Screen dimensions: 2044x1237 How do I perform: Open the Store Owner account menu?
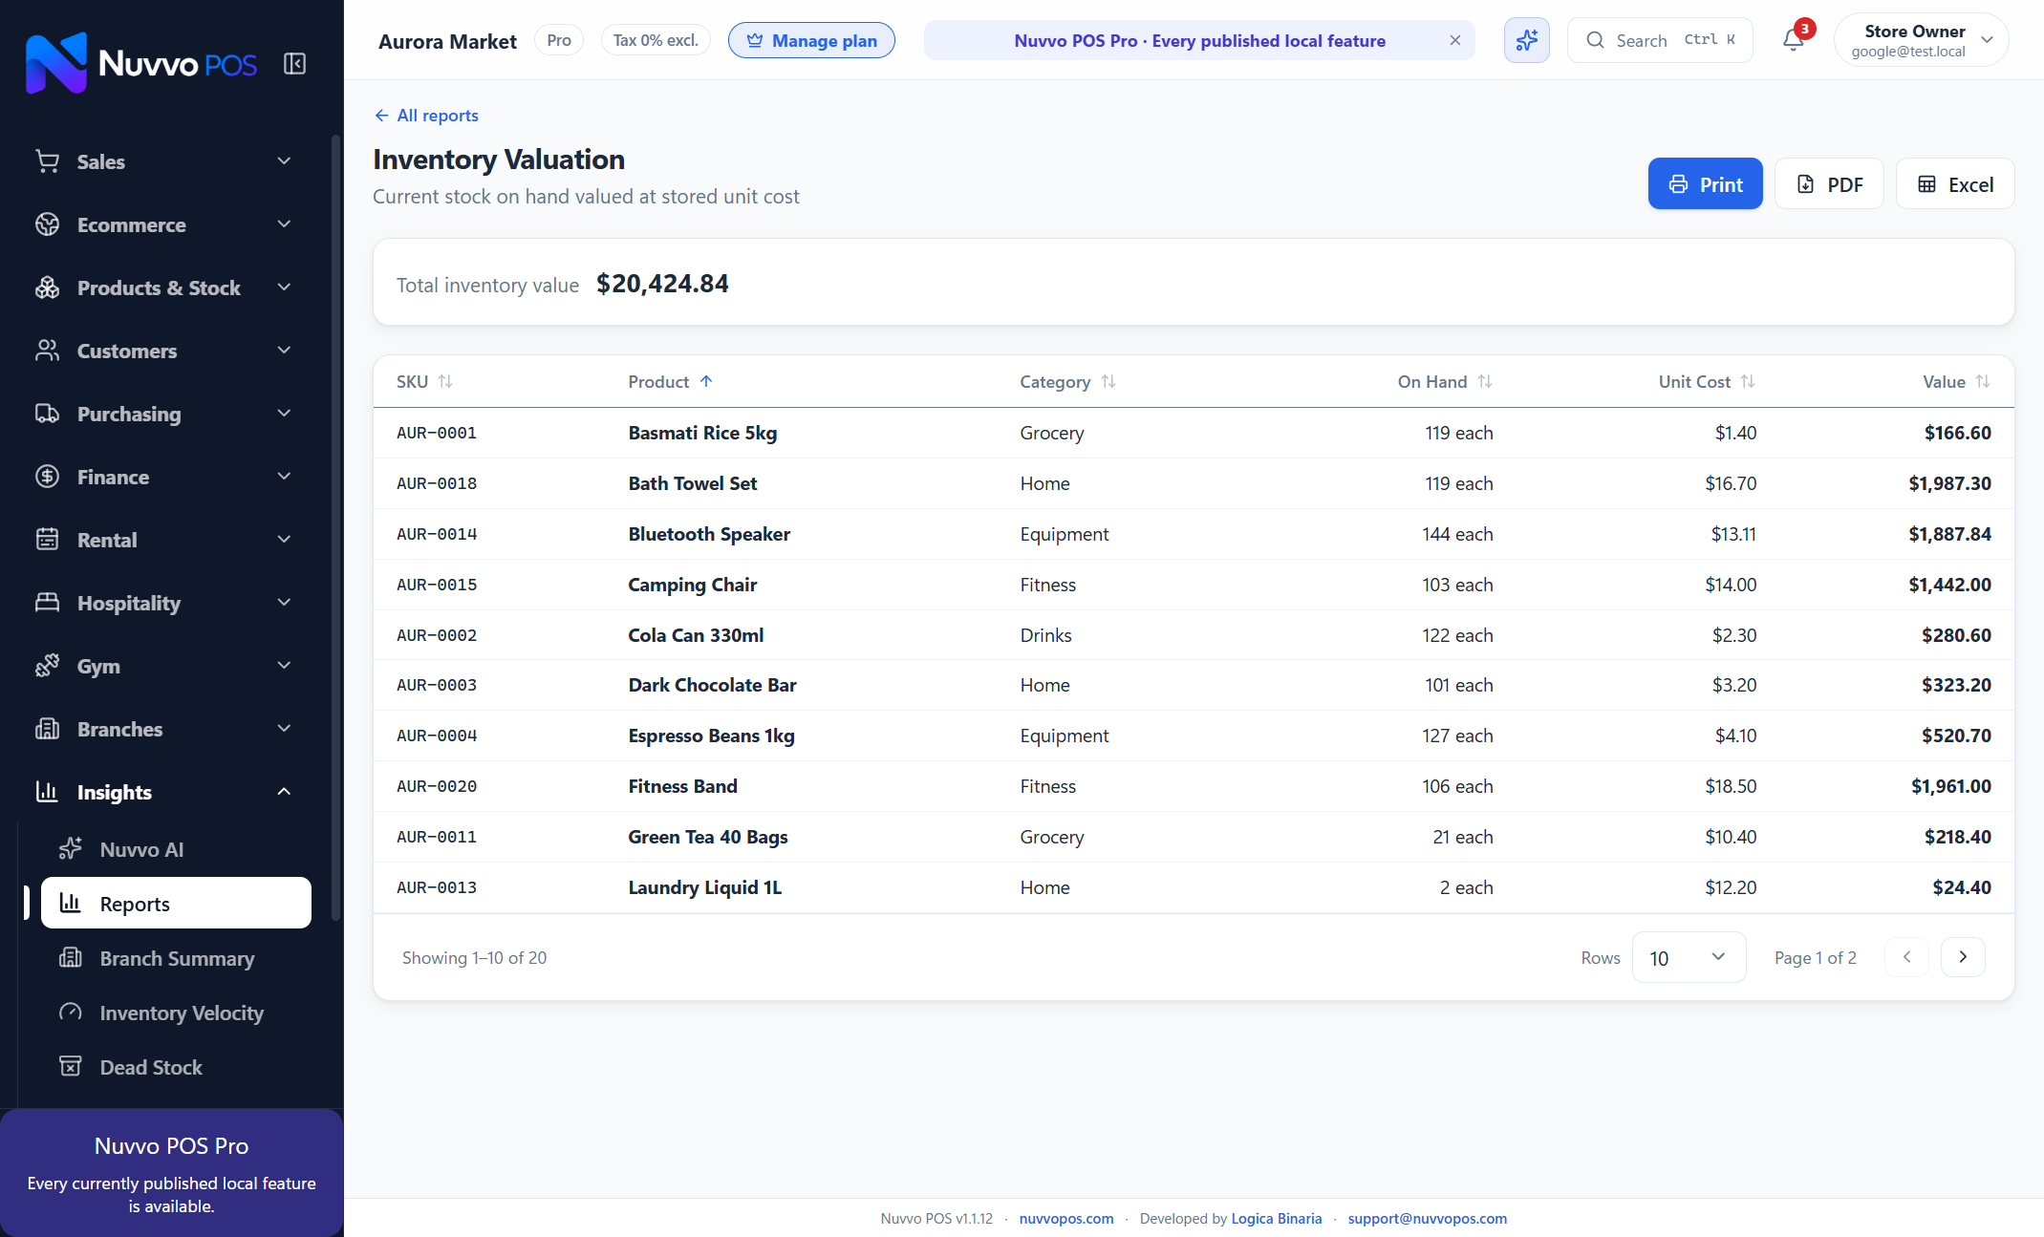[1921, 40]
